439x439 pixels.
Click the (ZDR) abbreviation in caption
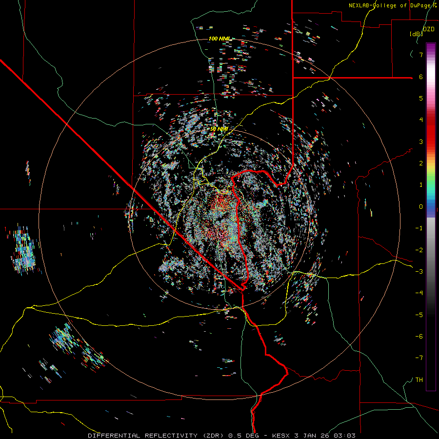point(213,436)
